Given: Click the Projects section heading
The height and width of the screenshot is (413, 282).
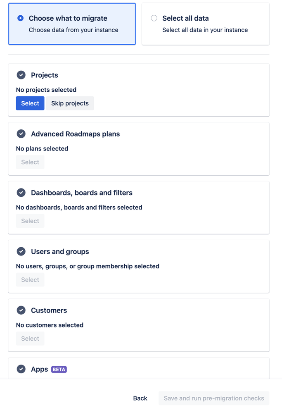Looking at the screenshot, I should point(45,75).
